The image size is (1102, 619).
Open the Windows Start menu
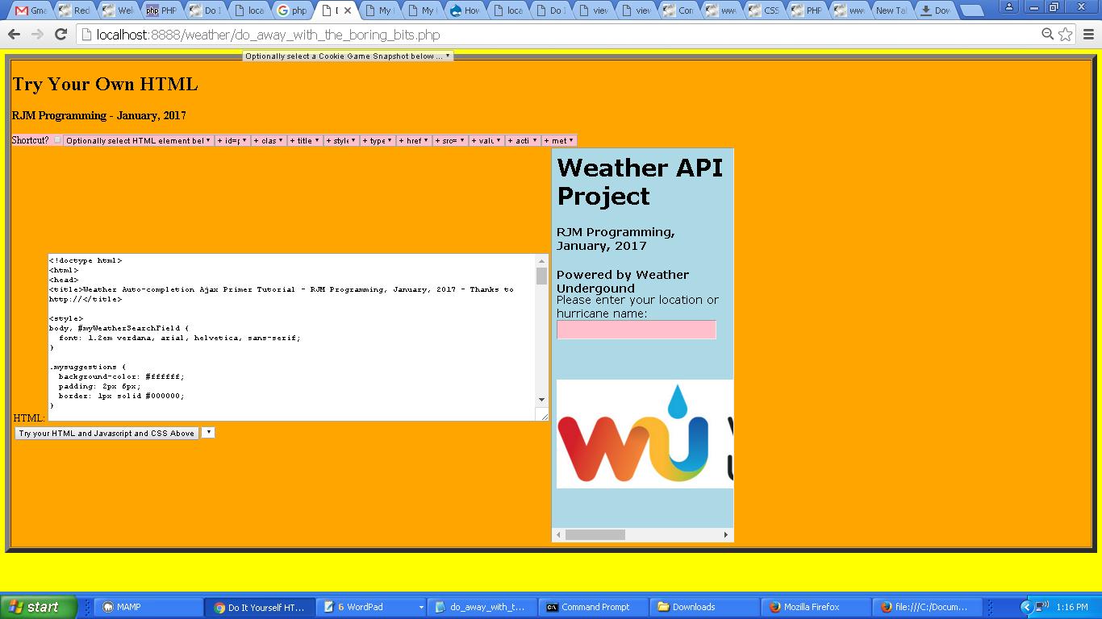(38, 607)
